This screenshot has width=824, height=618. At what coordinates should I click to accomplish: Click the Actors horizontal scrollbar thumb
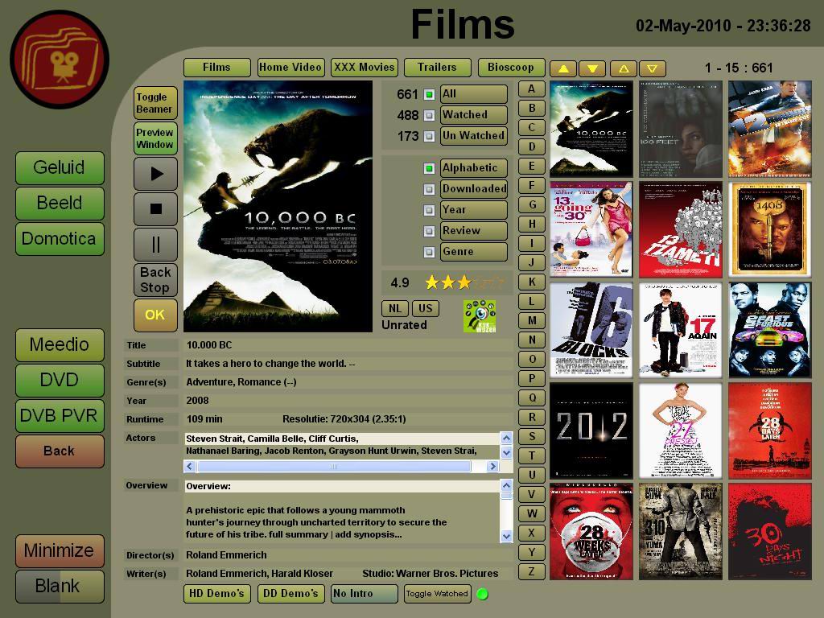(x=334, y=466)
